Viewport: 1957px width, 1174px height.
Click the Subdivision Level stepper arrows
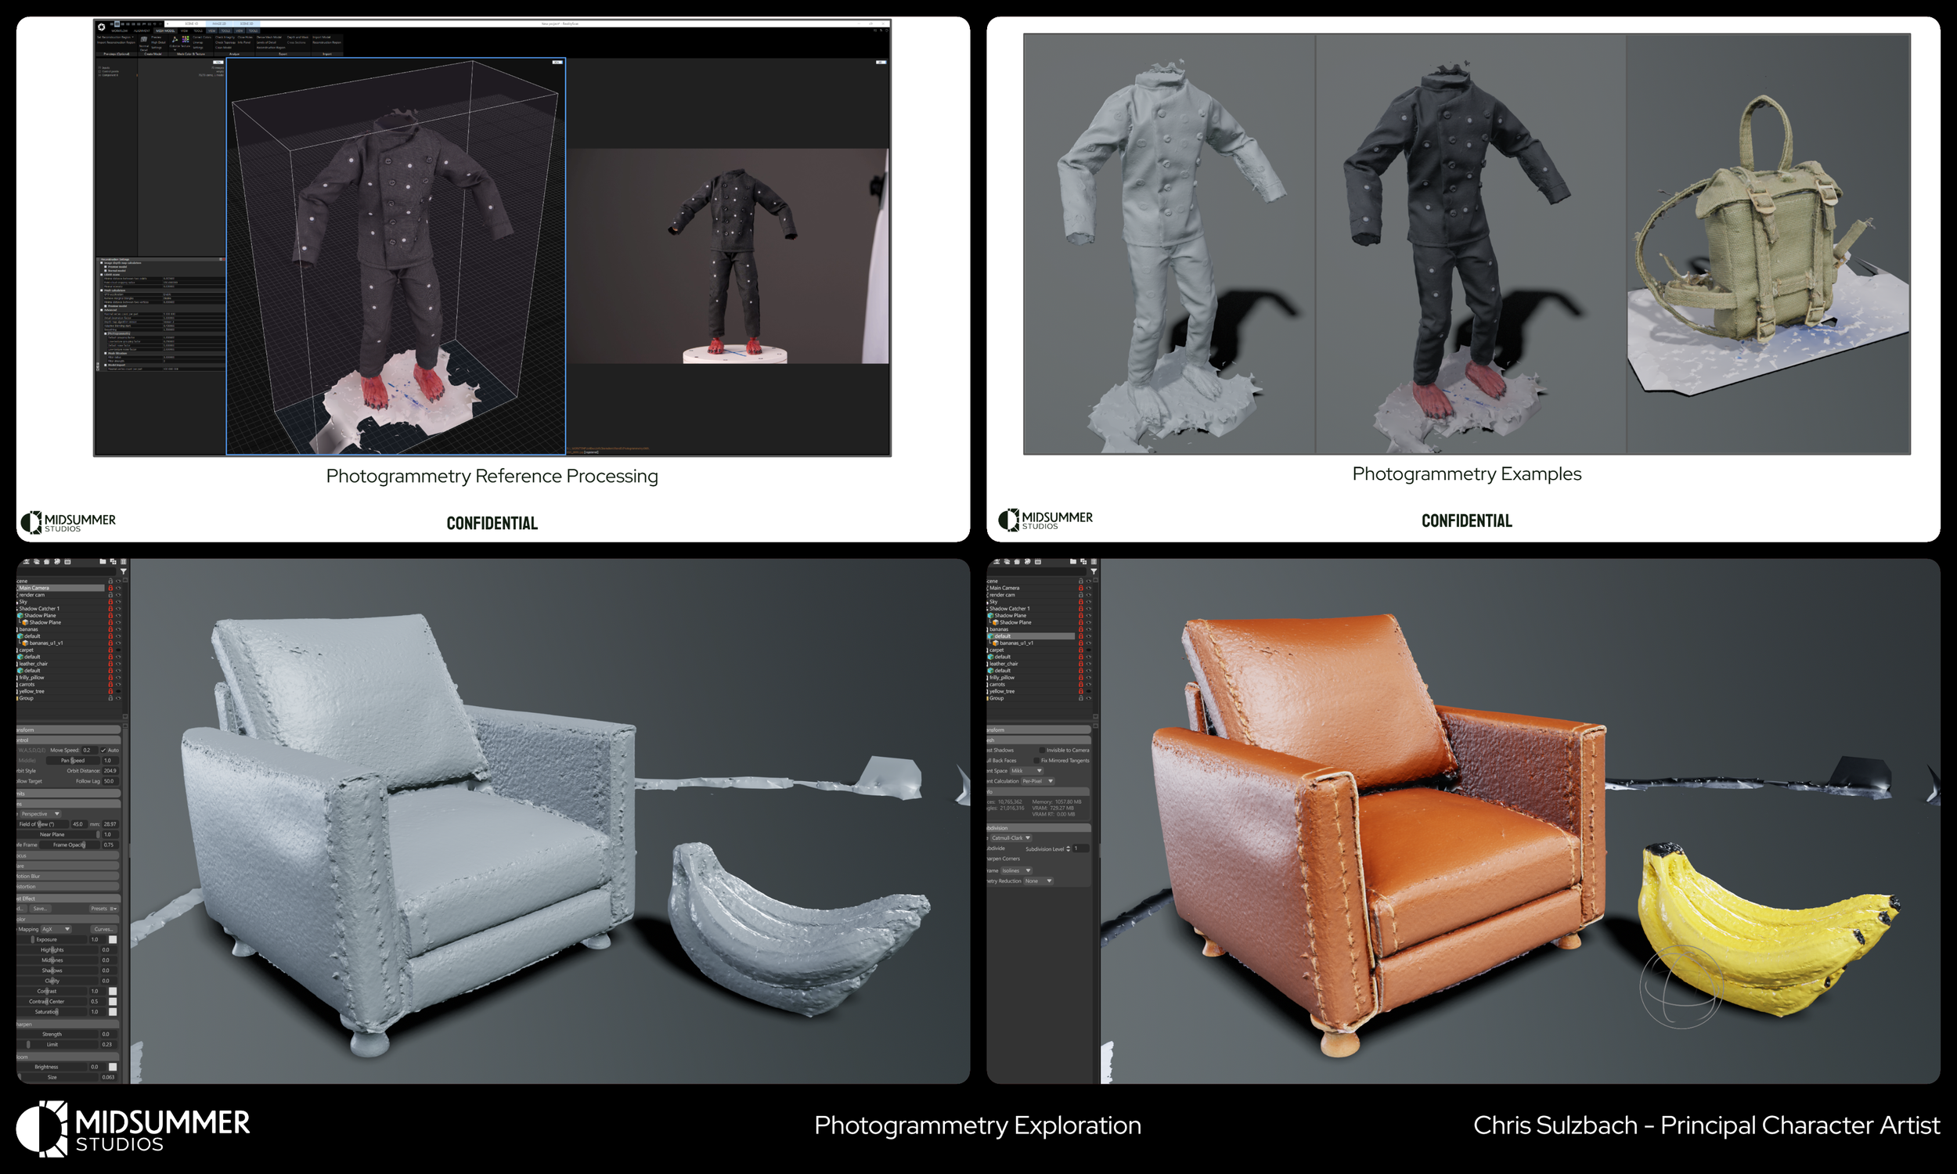click(x=1069, y=849)
